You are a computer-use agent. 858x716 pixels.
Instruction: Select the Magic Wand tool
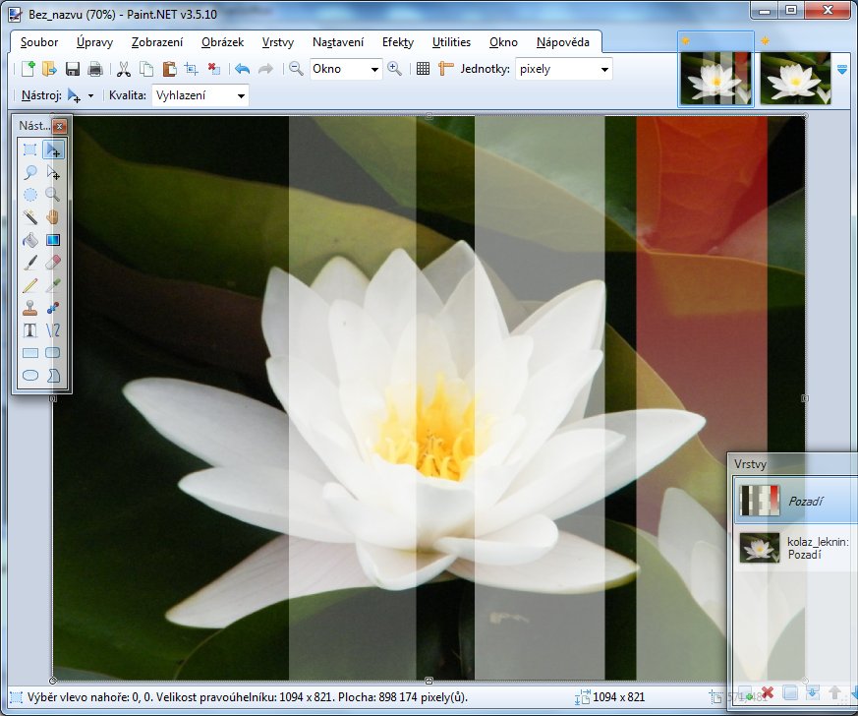30,217
